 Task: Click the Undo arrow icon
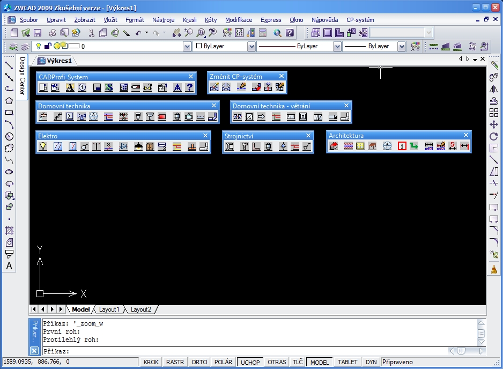pyautogui.click(x=138, y=33)
